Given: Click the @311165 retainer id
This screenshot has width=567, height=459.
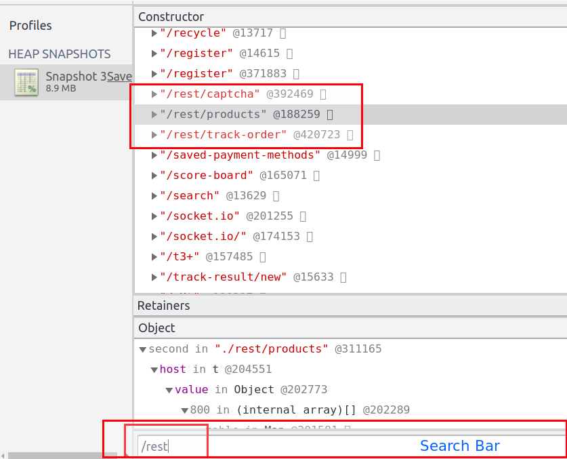Looking at the screenshot, I should (x=358, y=349).
